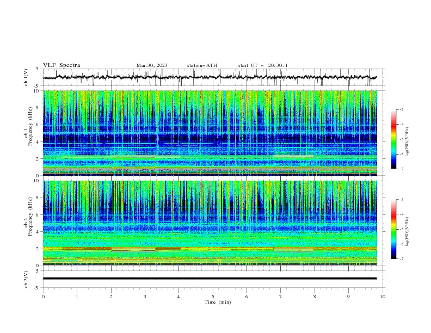Click the "Time (min)" axis label
Screen dimensions: 431x333
pos(218,302)
